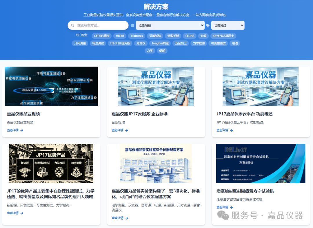Click arrow icon of 功能概述 card

click(231, 130)
